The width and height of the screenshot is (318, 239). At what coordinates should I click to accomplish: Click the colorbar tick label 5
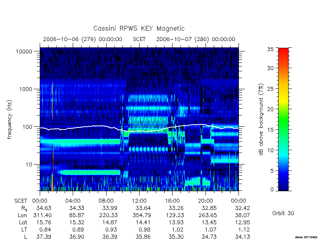coord(272,171)
